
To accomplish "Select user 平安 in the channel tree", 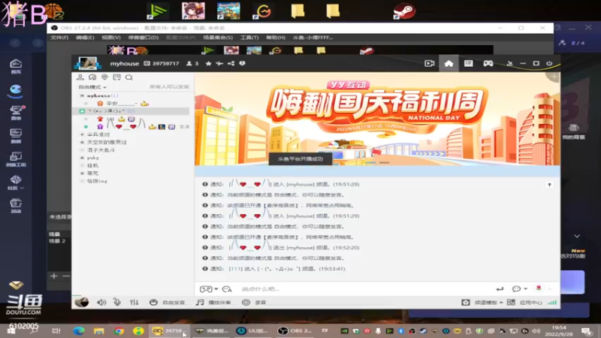I will [122, 104].
